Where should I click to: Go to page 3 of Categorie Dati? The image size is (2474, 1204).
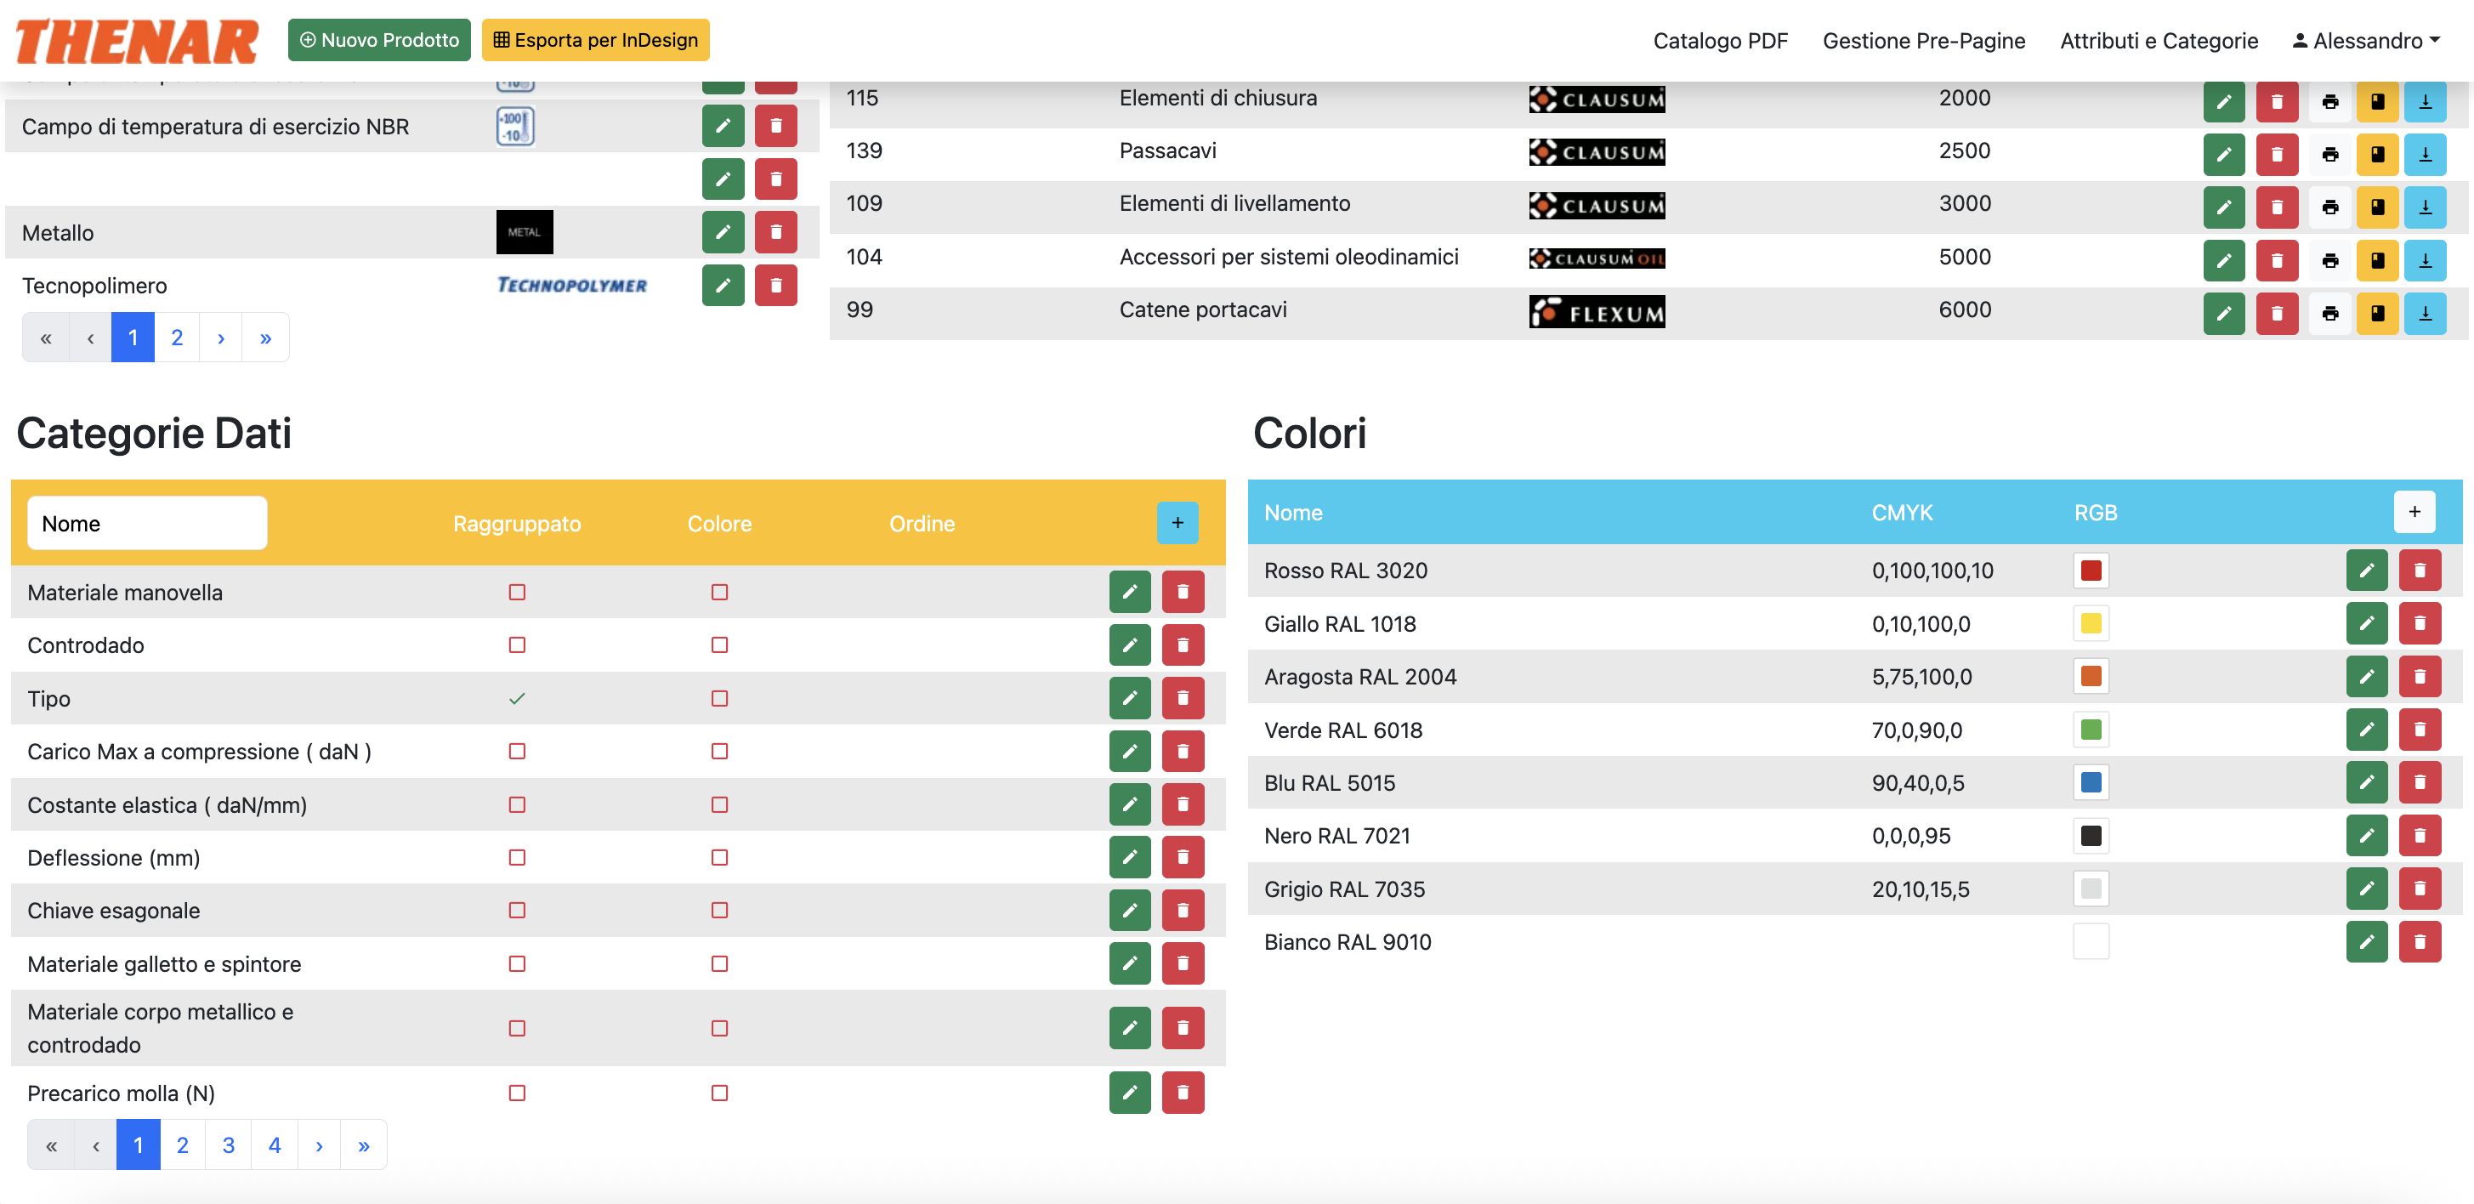pos(229,1144)
